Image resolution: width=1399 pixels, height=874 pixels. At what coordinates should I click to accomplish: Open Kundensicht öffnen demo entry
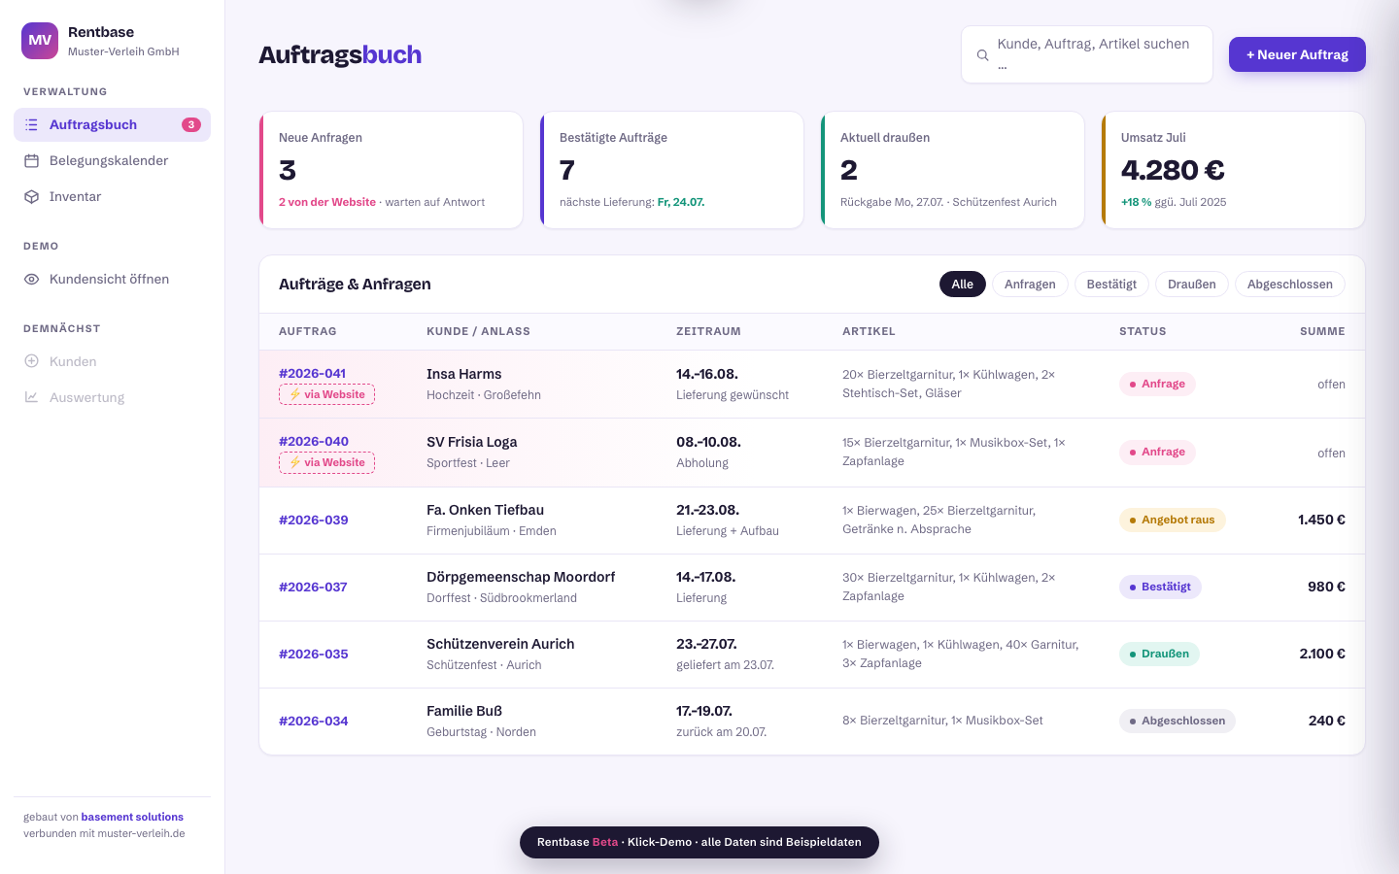coord(112,279)
